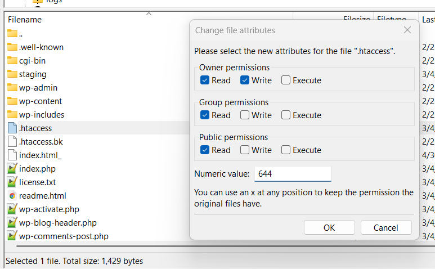This screenshot has height=269, width=435.
Task: Select the index.html_ file name
Action: pyautogui.click(x=40, y=155)
